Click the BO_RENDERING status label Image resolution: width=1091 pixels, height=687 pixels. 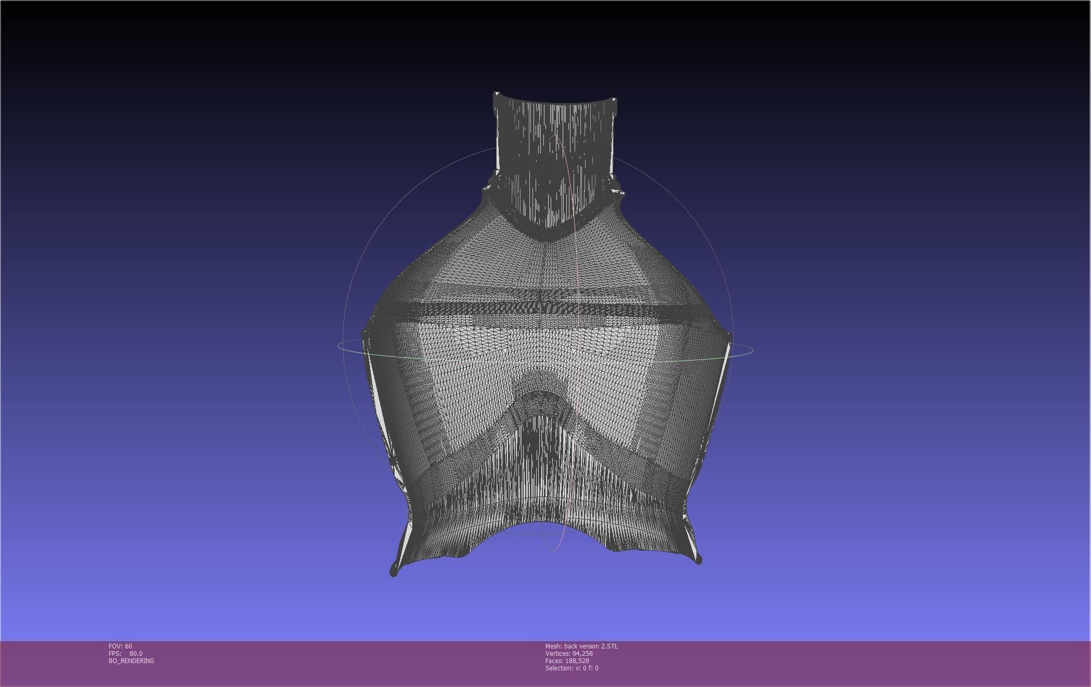point(131,660)
